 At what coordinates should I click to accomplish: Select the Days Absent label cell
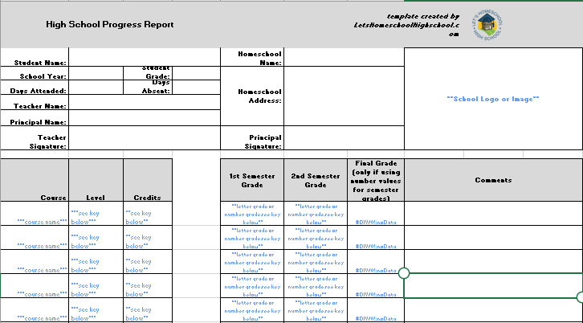pyautogui.click(x=148, y=88)
